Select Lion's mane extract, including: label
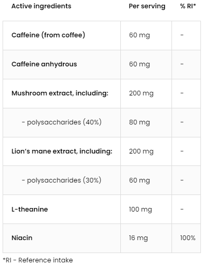 tap(62, 151)
